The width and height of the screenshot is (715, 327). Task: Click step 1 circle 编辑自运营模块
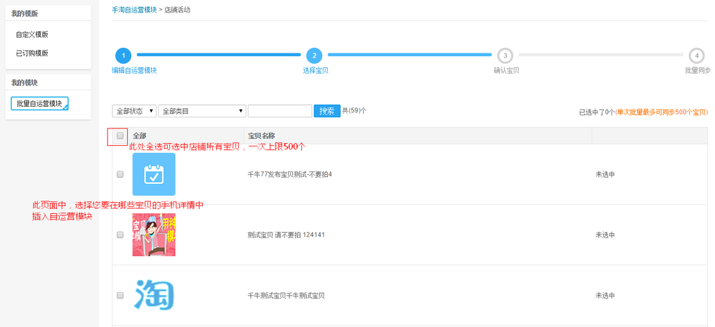click(123, 56)
